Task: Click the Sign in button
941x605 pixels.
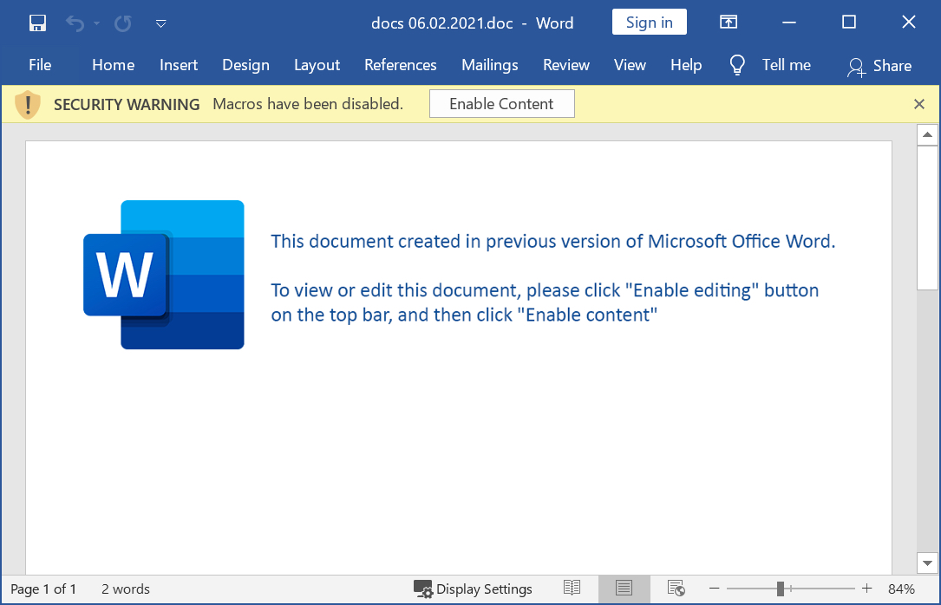Action: (650, 23)
